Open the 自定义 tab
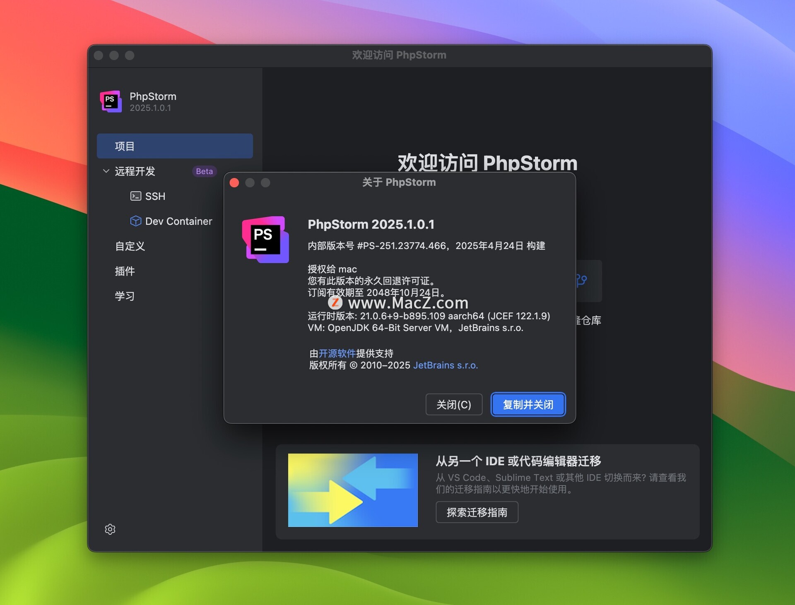This screenshot has height=605, width=795. click(130, 246)
